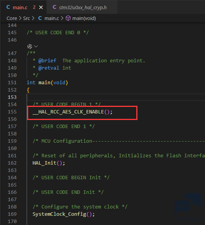Open the AI code lens icon above line 147
The height and width of the screenshot is (225, 205).
[30, 47]
